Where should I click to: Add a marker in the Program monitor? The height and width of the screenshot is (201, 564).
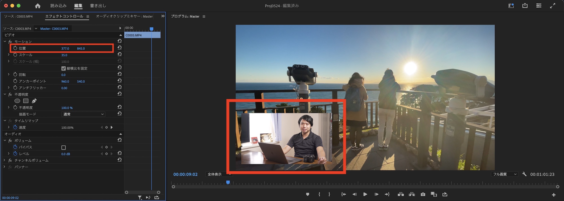307,195
